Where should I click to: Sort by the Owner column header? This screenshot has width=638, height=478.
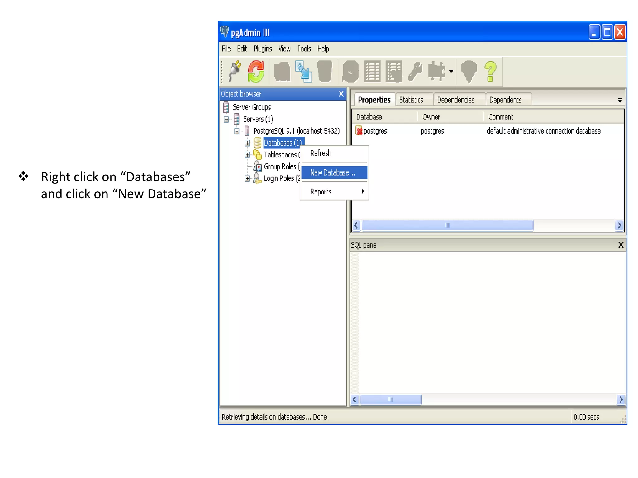click(x=450, y=117)
